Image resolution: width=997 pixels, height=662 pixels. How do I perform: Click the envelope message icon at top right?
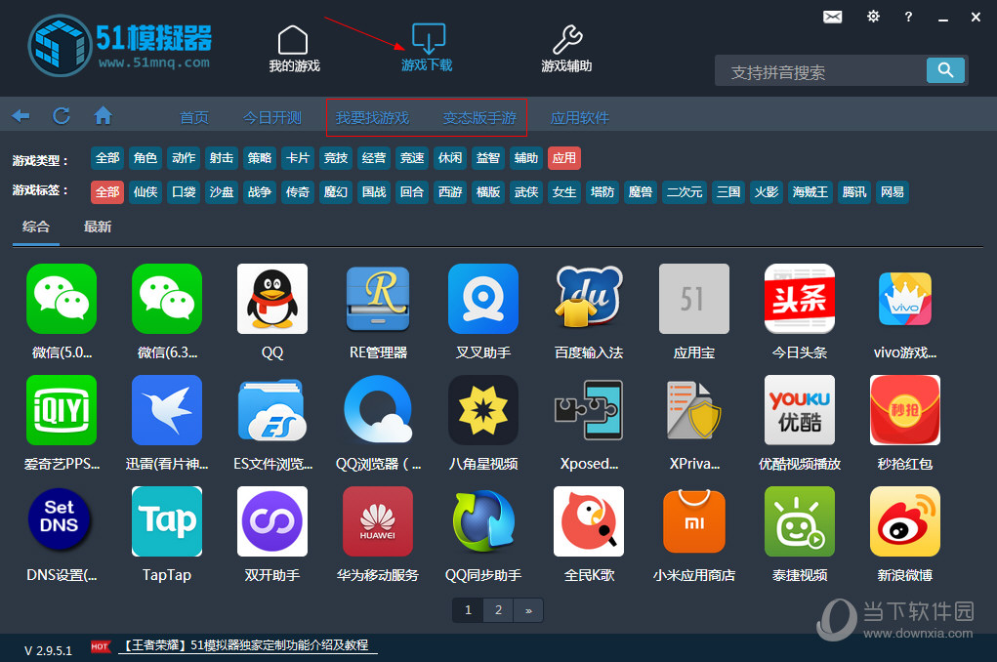tap(832, 17)
